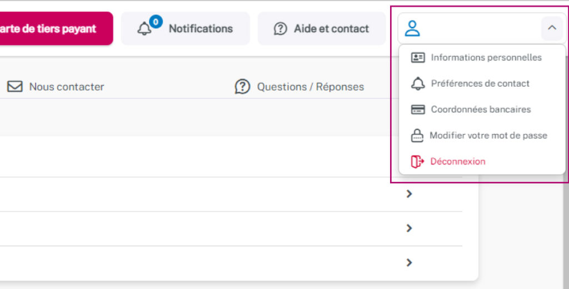This screenshot has height=289, width=569.
Task: Click the ID card icon for Informations personnelles
Action: point(418,57)
